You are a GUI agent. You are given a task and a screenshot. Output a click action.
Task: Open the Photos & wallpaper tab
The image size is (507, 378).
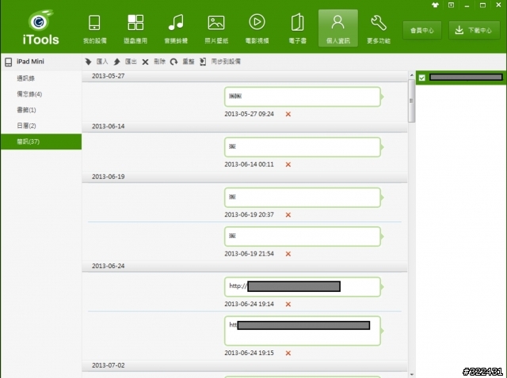click(216, 28)
